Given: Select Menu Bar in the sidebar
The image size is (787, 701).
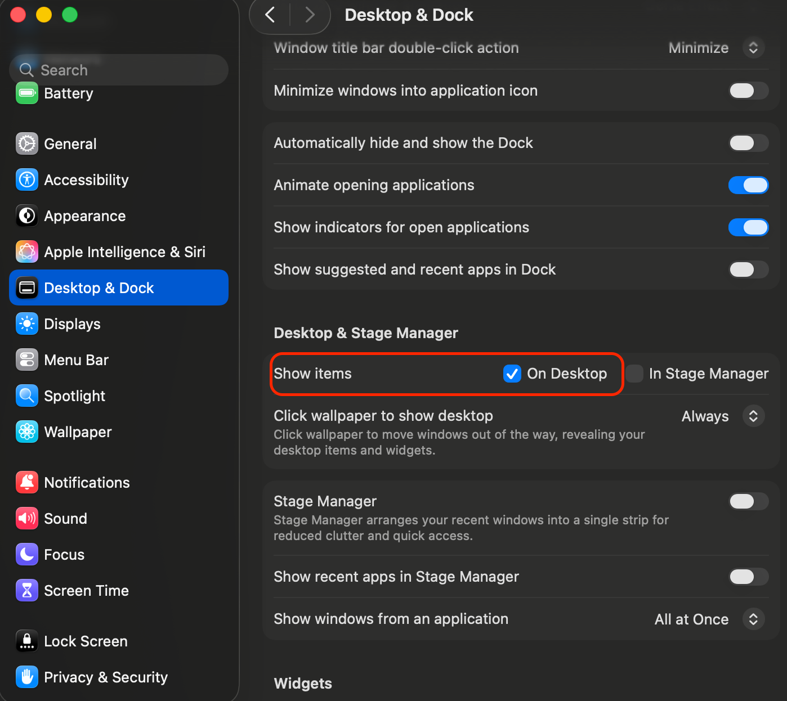Looking at the screenshot, I should point(77,360).
